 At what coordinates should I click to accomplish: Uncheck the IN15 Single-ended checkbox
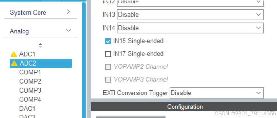[108, 41]
